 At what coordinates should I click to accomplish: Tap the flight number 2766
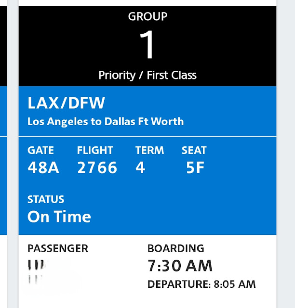pyautogui.click(x=97, y=168)
